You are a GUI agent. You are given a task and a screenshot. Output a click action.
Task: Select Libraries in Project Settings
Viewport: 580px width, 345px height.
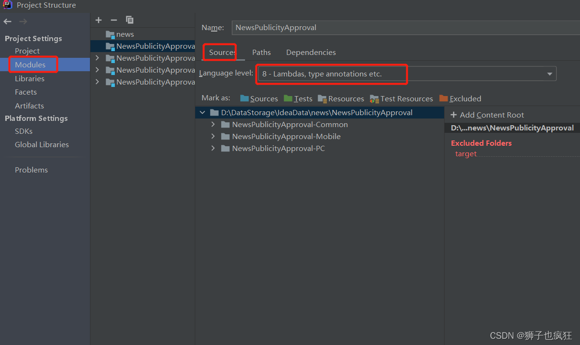pos(30,78)
